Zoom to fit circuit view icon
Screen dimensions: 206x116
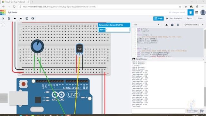point(3,25)
